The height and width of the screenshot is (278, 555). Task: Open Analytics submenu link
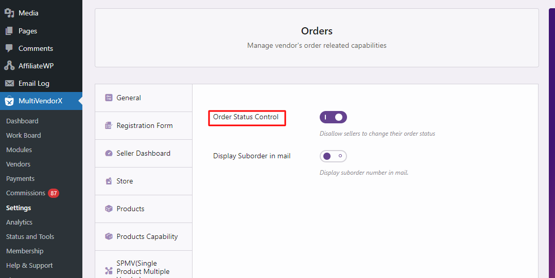click(x=19, y=222)
